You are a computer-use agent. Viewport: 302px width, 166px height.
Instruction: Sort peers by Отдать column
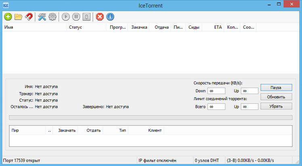(x=90, y=130)
